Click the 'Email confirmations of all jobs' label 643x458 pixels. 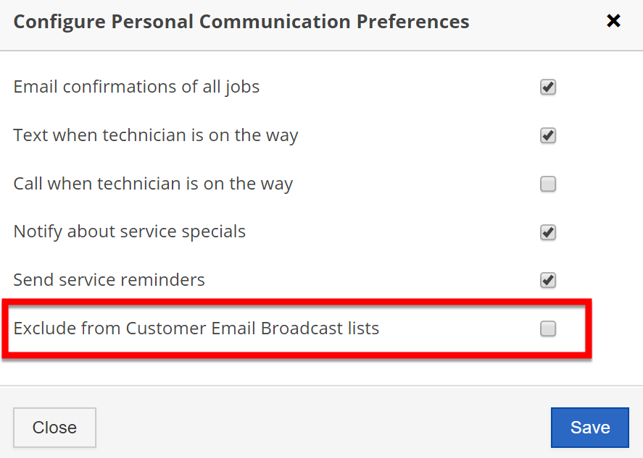click(136, 87)
